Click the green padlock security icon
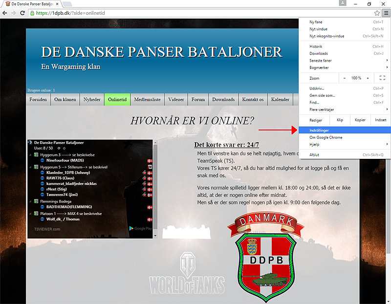391x304 pixels. [x=32, y=13]
